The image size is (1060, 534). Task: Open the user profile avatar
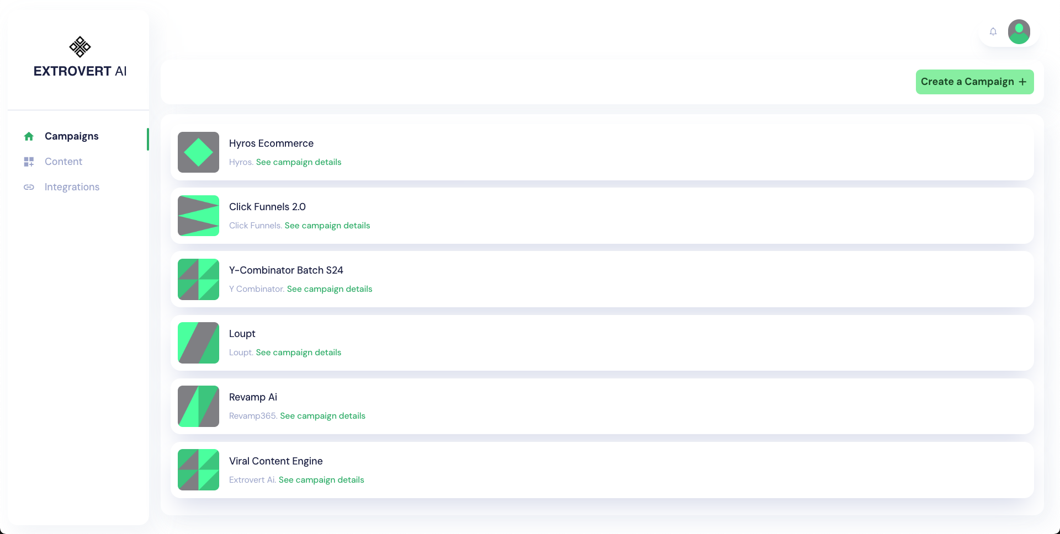point(1019,31)
